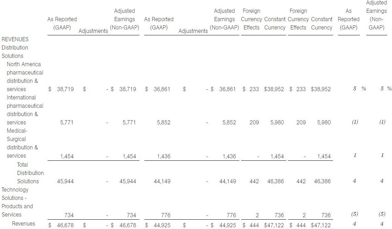Select the first Adjustments column header
The height and width of the screenshot is (229, 392).
[93, 31]
